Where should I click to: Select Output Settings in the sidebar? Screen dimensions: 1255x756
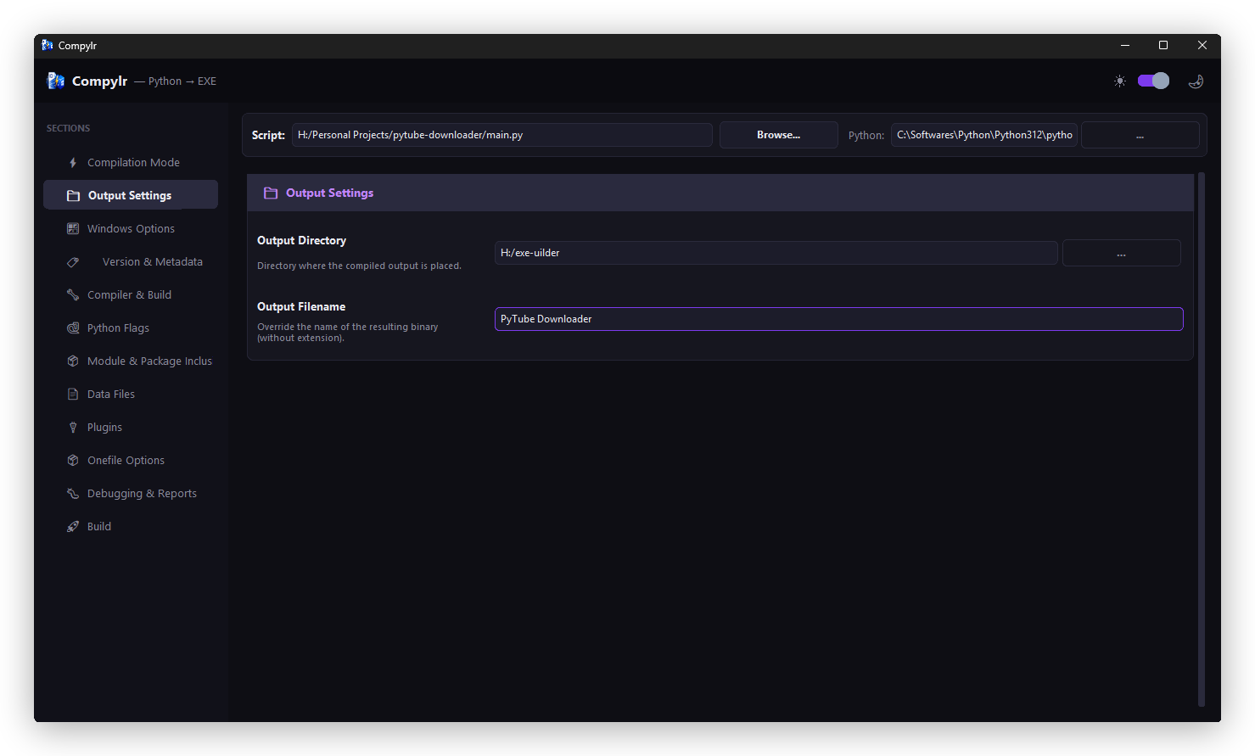point(131,196)
